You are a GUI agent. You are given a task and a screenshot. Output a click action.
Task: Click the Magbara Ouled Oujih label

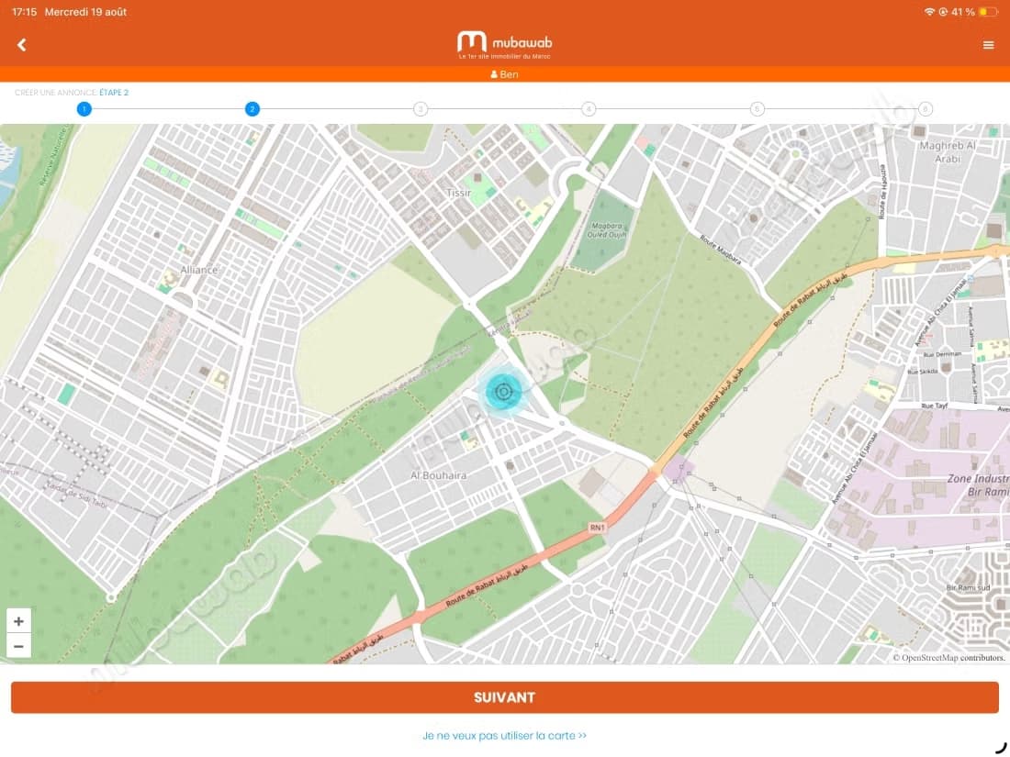coord(606,229)
